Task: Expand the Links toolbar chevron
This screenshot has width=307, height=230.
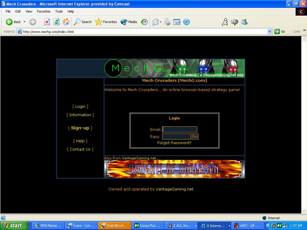Action: 304,30
